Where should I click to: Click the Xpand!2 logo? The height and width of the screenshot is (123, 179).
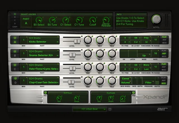pos(155,97)
